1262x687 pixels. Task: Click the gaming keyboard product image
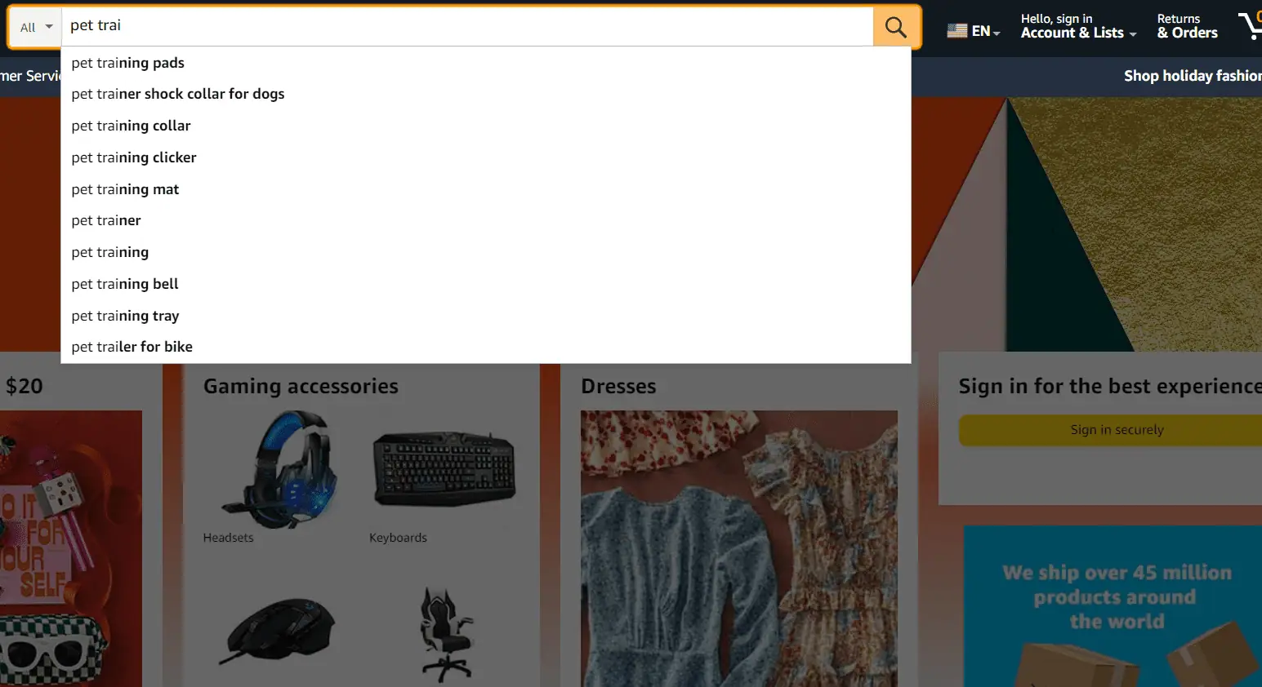pyautogui.click(x=444, y=469)
